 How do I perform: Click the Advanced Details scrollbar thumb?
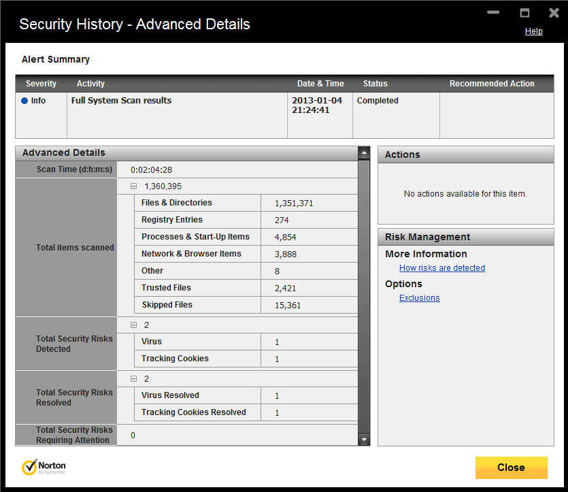coord(364,297)
